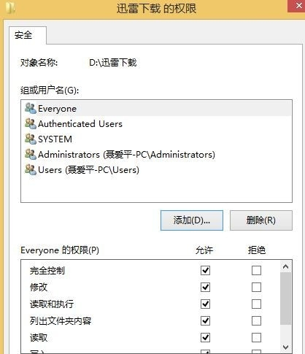Click the folder icon in title bar

pos(11,8)
